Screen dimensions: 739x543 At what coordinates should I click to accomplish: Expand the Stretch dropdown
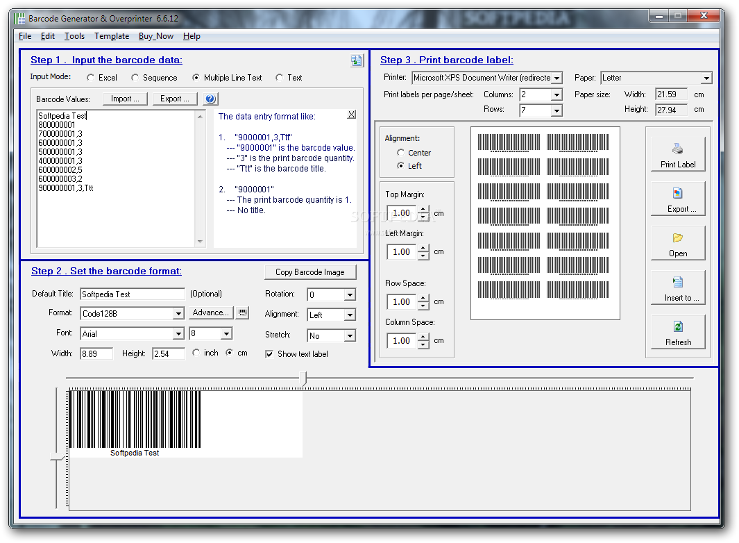(350, 336)
